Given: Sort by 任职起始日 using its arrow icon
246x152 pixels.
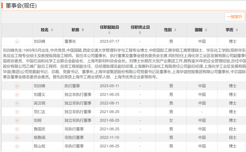Looking at the screenshot, I should 109,33.
